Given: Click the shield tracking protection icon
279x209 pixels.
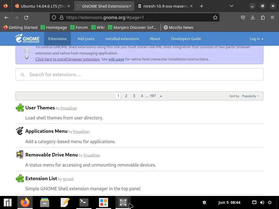Looking at the screenshot, I should (54, 17).
